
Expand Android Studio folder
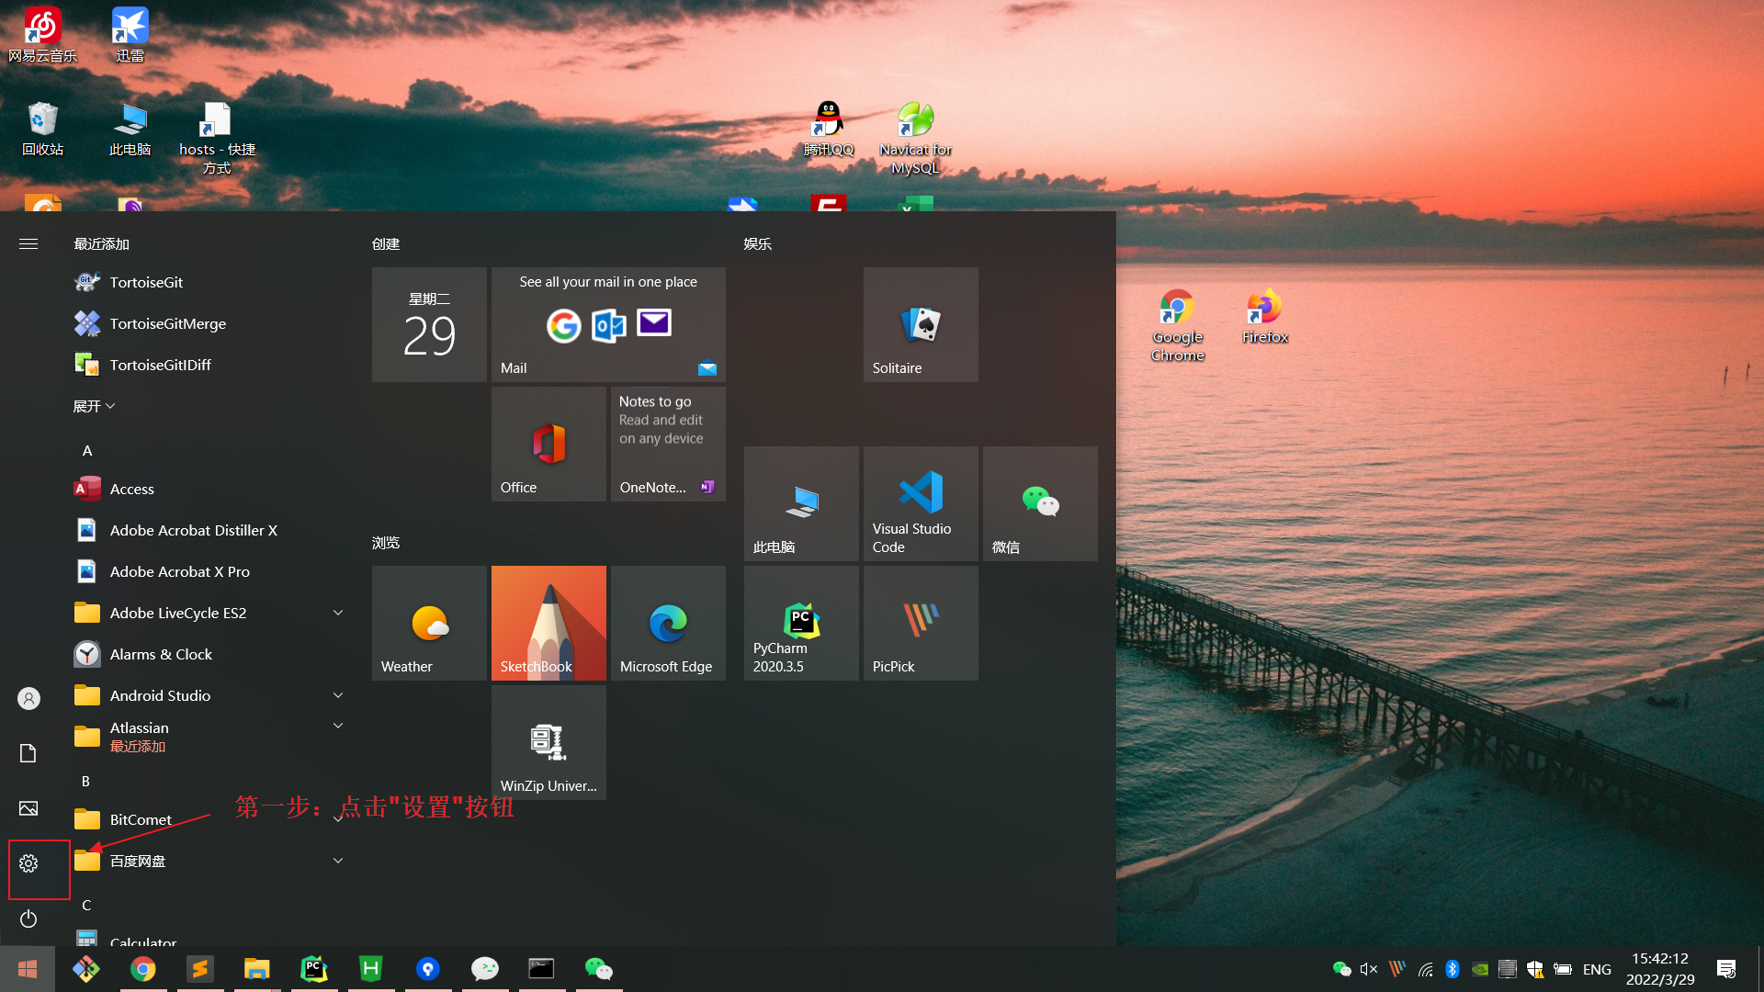tap(338, 695)
